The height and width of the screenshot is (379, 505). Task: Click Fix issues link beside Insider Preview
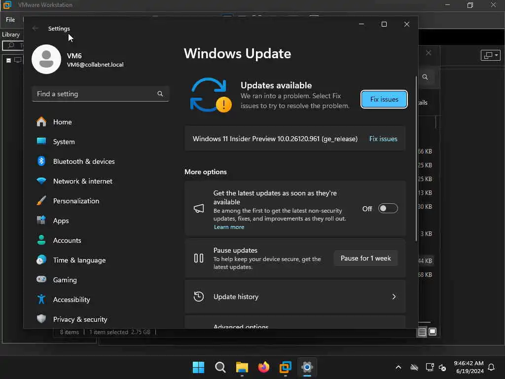[383, 139]
